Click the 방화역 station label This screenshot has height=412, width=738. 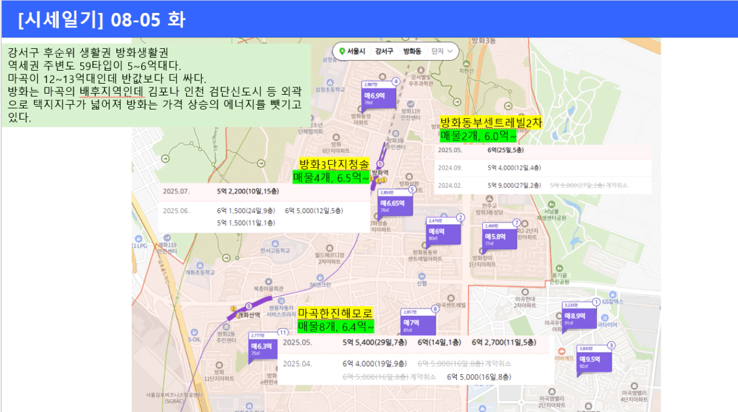coord(380,172)
